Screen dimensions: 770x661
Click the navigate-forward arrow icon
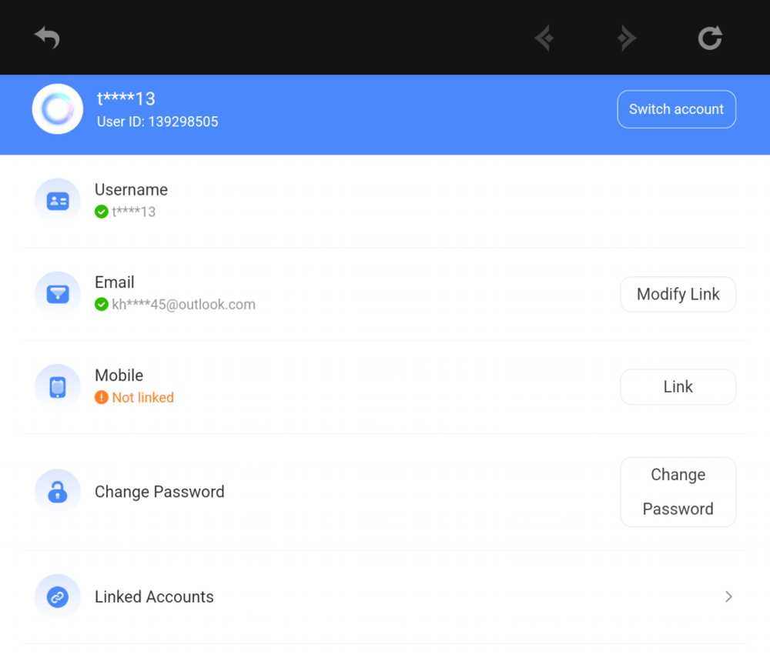point(627,38)
